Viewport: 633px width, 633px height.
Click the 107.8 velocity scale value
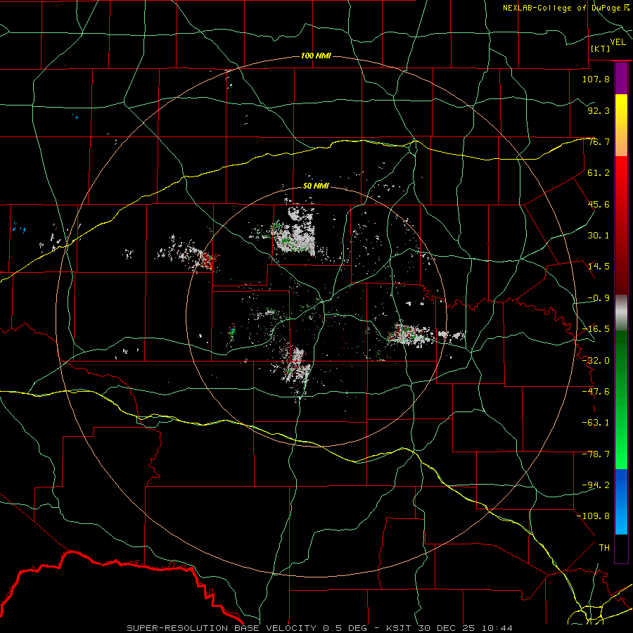(596, 79)
